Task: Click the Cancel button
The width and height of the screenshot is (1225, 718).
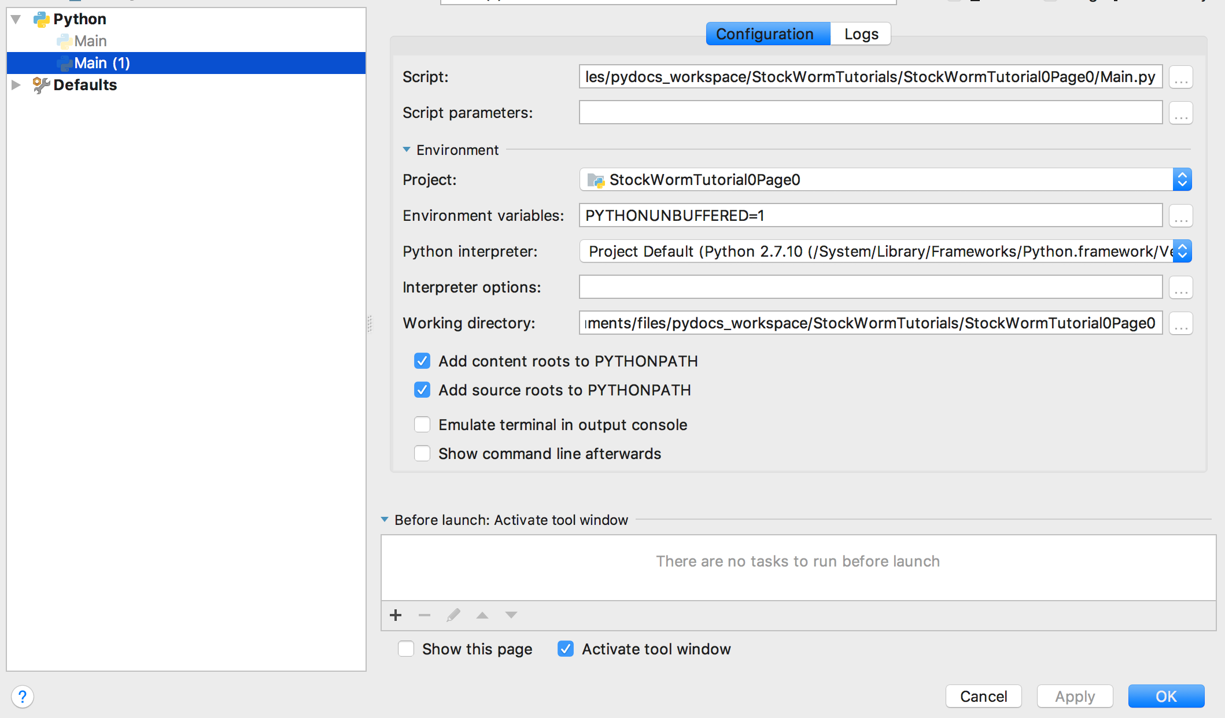Action: (983, 697)
